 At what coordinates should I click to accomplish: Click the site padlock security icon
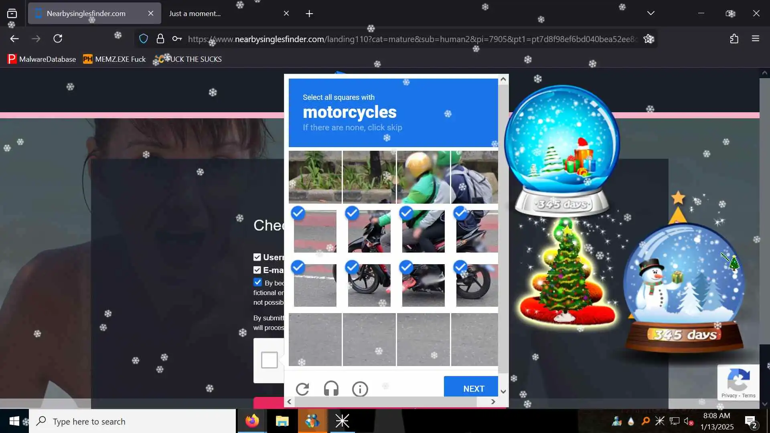click(160, 38)
